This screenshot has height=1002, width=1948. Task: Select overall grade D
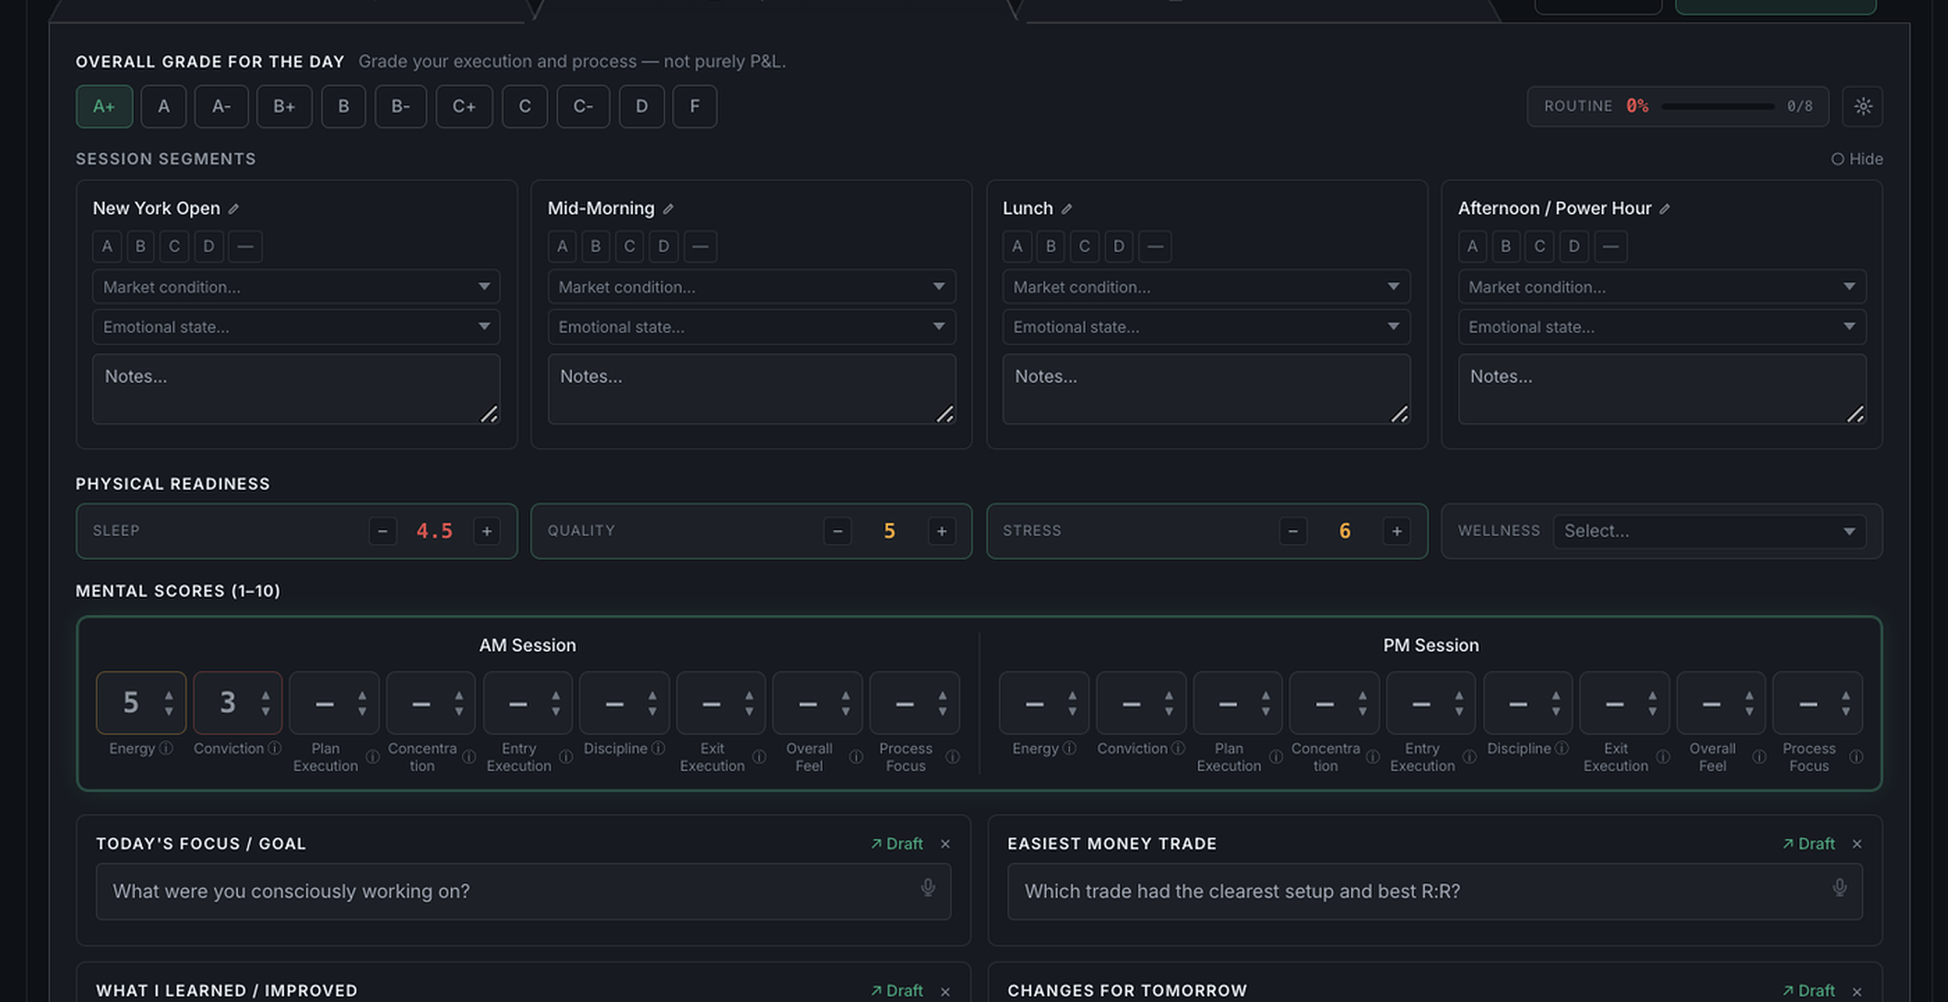click(x=642, y=106)
